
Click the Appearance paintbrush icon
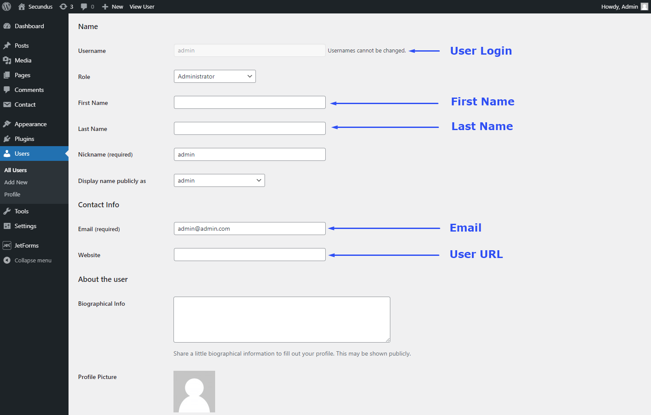[7, 124]
